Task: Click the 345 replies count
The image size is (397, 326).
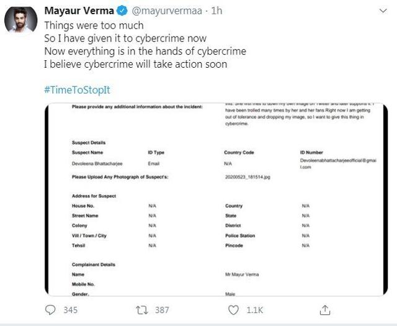Action: pyautogui.click(x=70, y=310)
